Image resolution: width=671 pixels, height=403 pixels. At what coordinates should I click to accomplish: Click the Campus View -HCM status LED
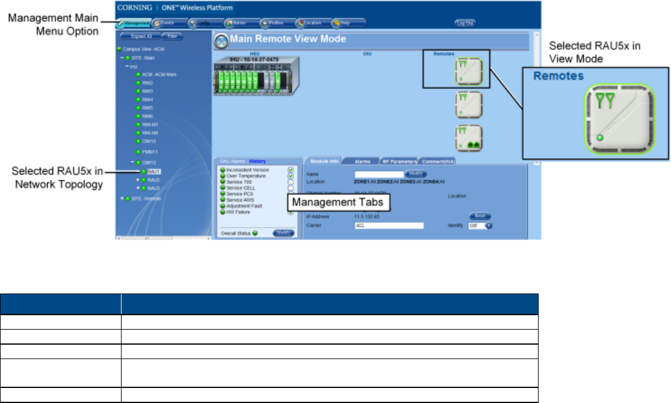click(x=119, y=49)
